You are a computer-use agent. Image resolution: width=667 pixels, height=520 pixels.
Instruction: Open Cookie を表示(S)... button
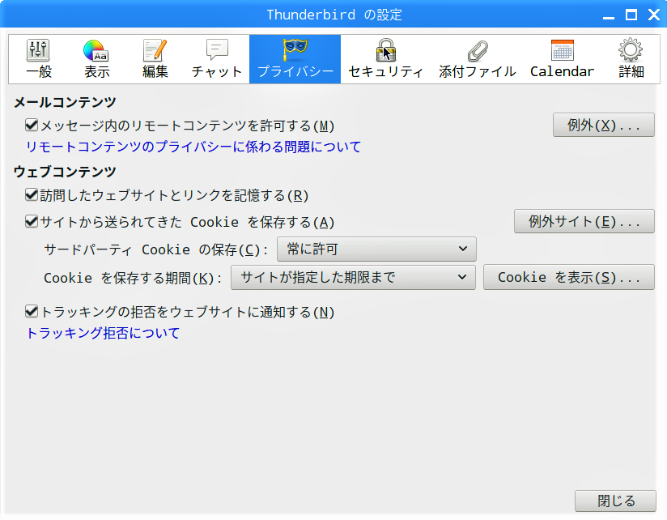[x=569, y=277]
